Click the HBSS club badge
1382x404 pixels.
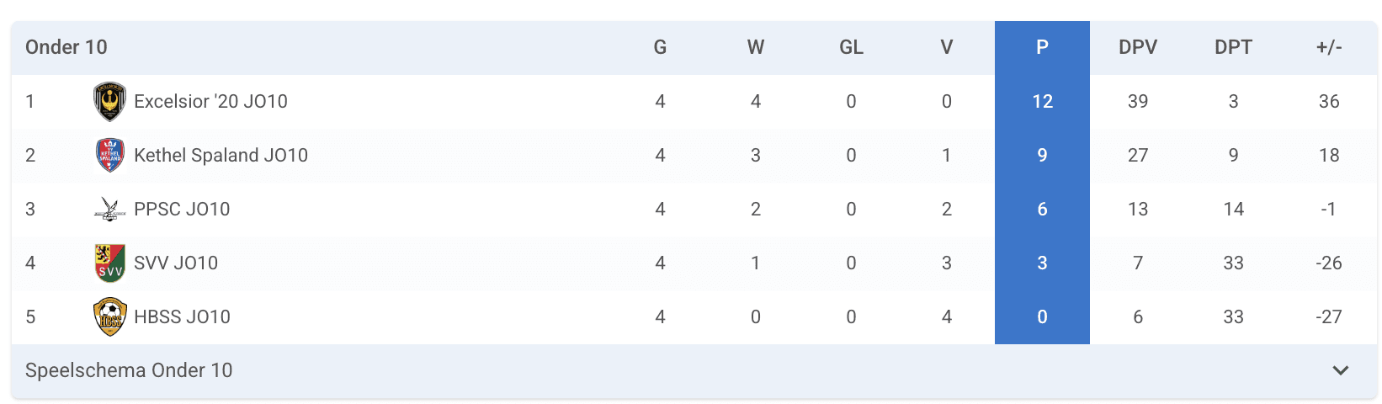(x=109, y=317)
